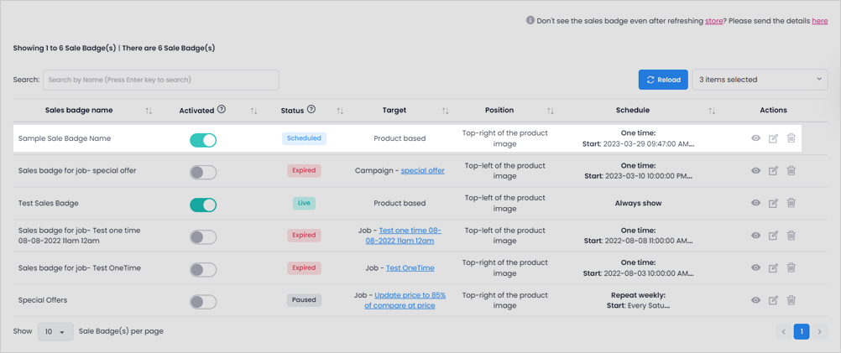Focus the Search by Name field
This screenshot has height=353, width=841.
click(x=161, y=80)
